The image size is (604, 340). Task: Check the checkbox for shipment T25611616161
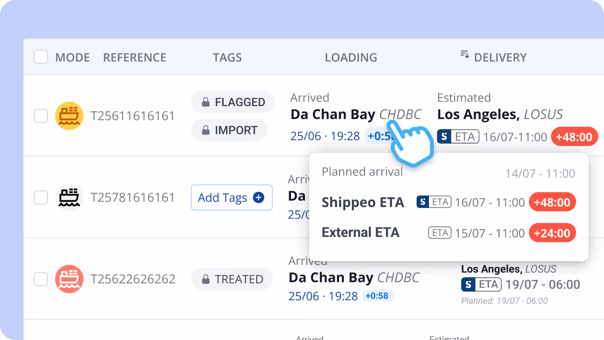[41, 116]
